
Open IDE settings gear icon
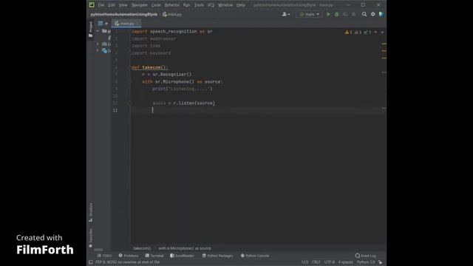click(x=372, y=14)
